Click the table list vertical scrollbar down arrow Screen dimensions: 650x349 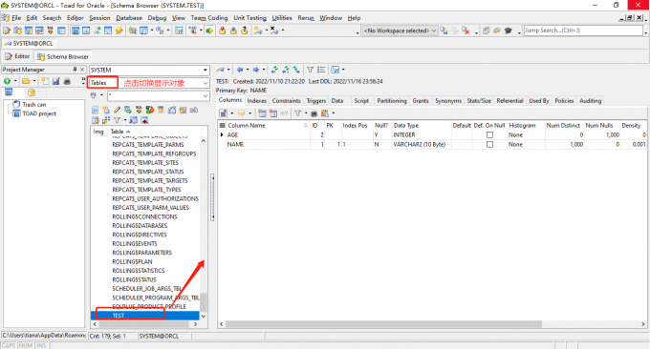point(203,316)
